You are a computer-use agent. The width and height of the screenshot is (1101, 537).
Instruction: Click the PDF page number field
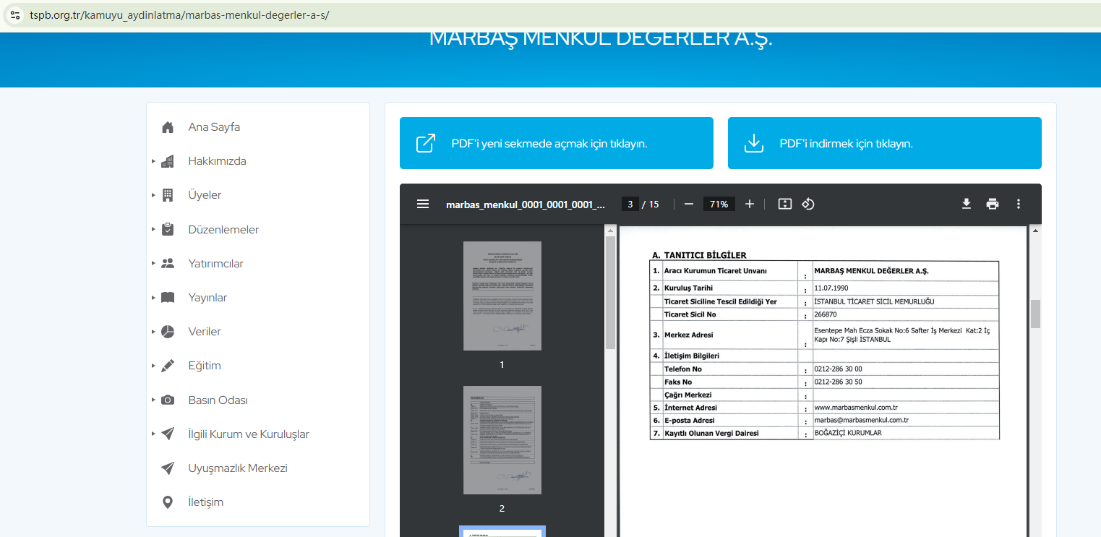[x=630, y=204]
